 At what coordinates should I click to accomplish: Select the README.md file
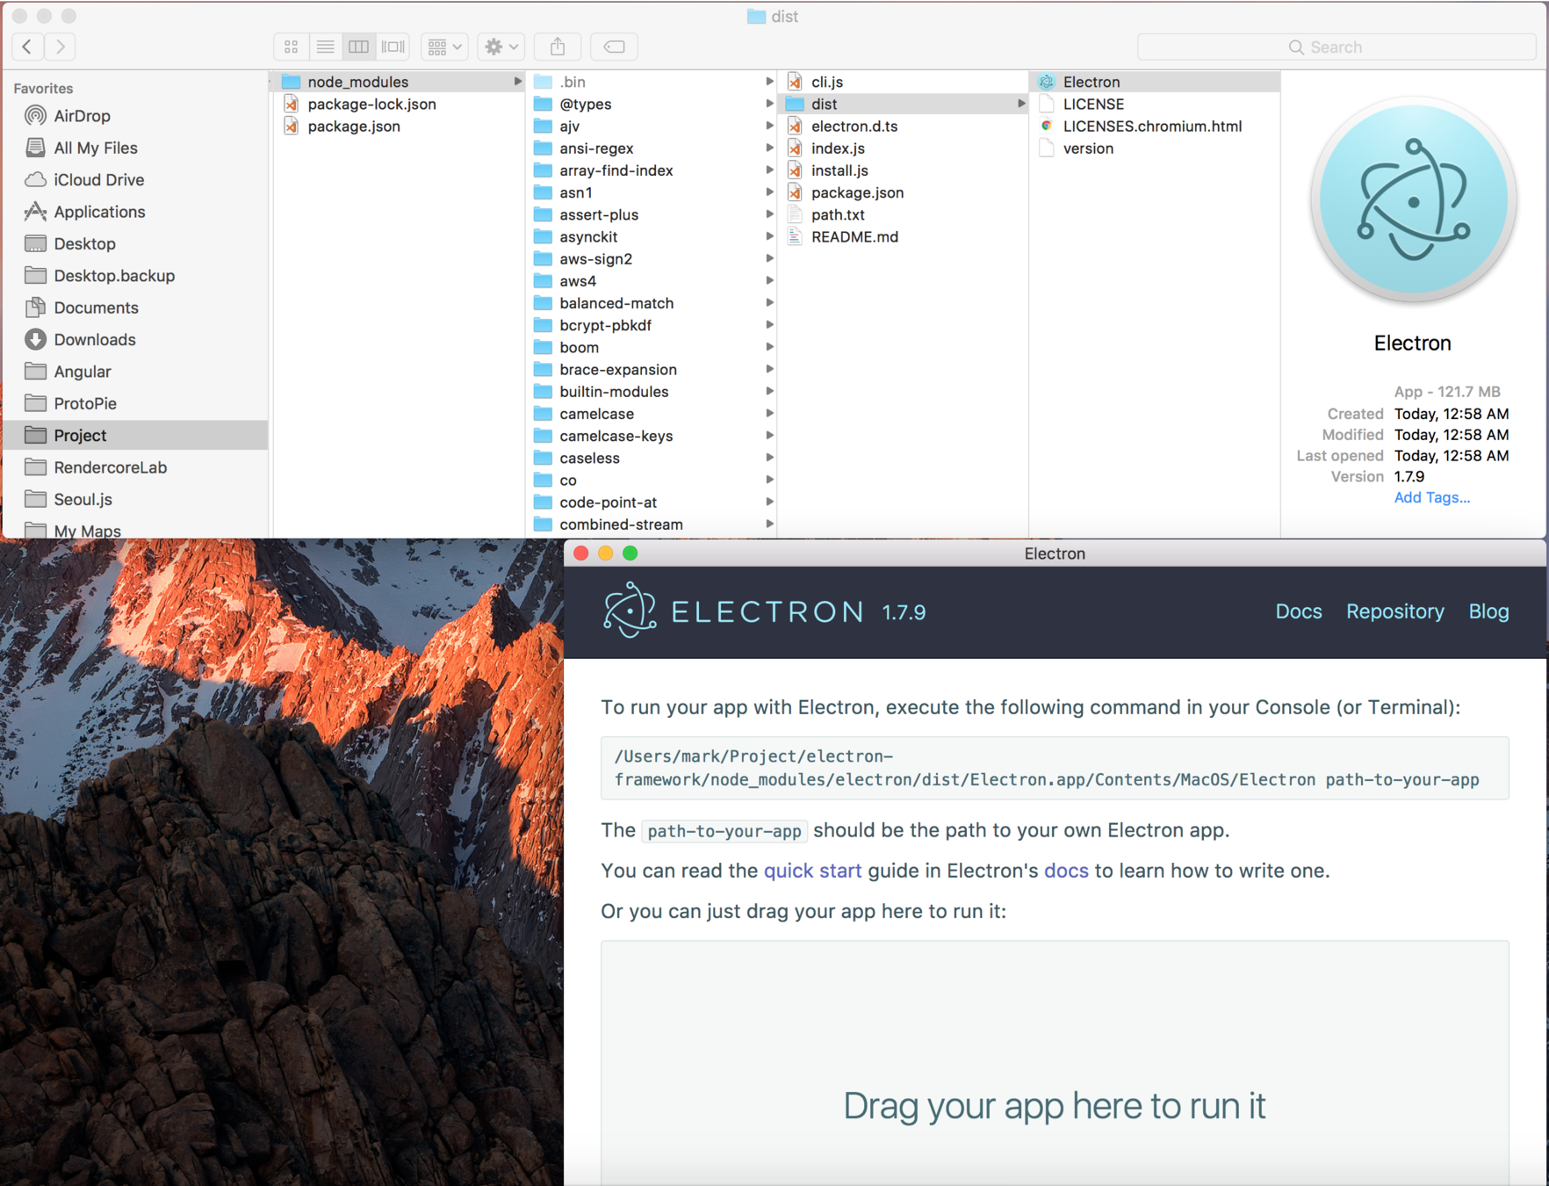(904, 236)
